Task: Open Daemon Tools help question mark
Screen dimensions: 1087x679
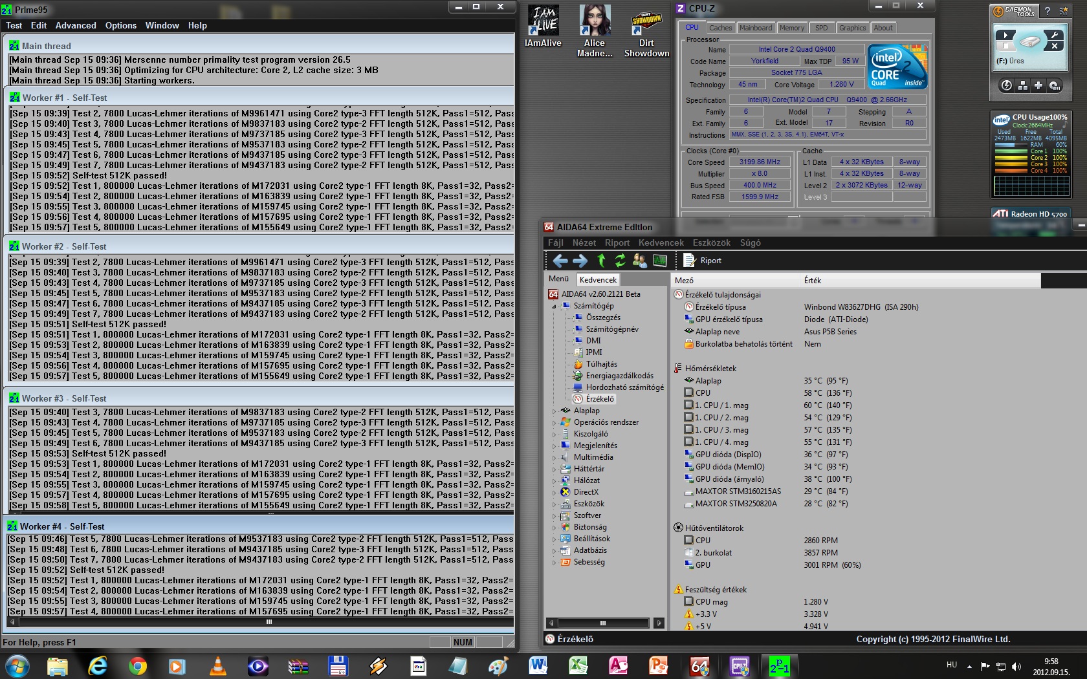Action: (1048, 11)
